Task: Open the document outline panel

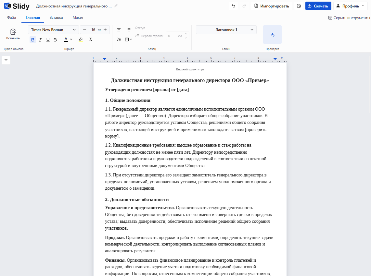Action: click(x=6, y=60)
